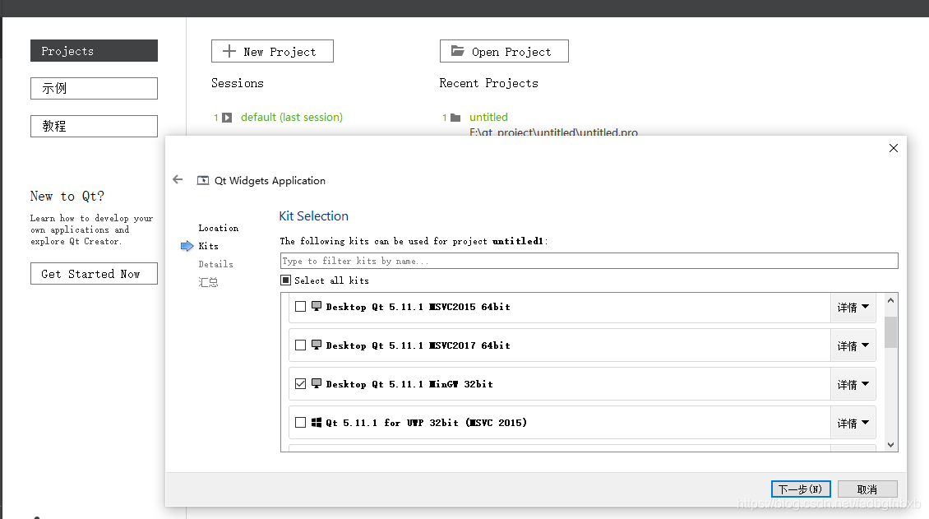Click Desktop Qt 5.11.1 MSVC2015 64bit label
Viewport: 929px width, 519px height.
[x=418, y=307]
